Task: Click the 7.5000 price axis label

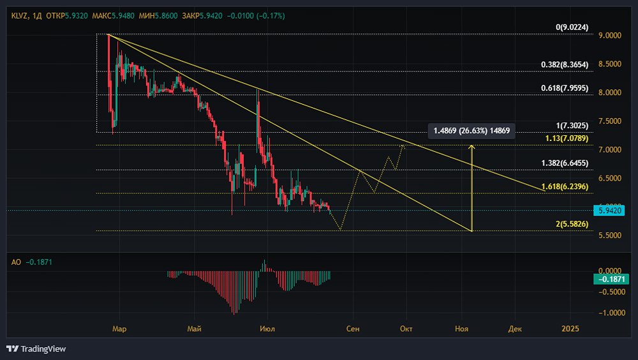Action: [609, 121]
